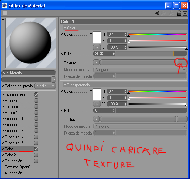Click the VrayMaterial name field
The height and width of the screenshot is (179, 190).
pyautogui.click(x=28, y=73)
